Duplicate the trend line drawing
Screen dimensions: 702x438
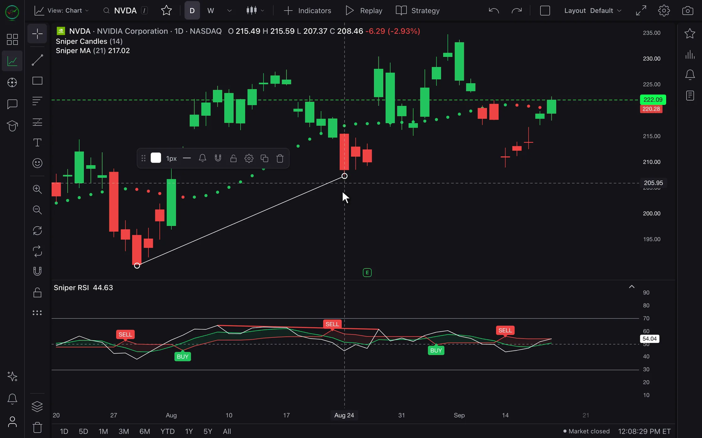pyautogui.click(x=265, y=158)
